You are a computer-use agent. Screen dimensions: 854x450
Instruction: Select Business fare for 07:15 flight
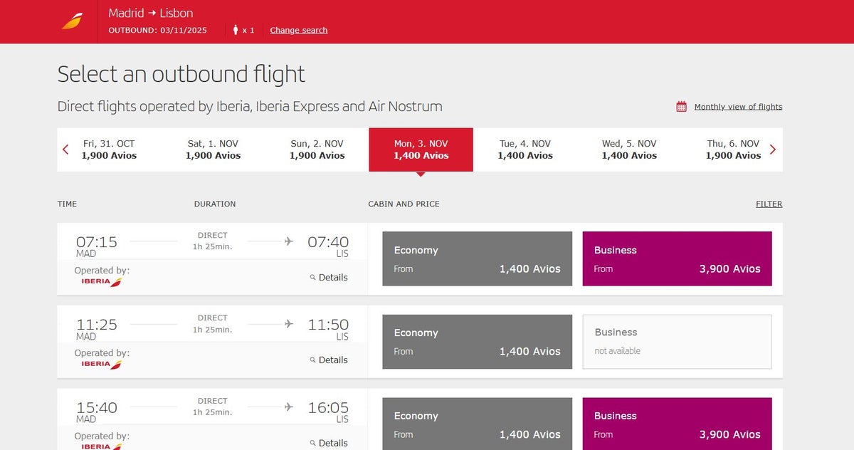[677, 258]
